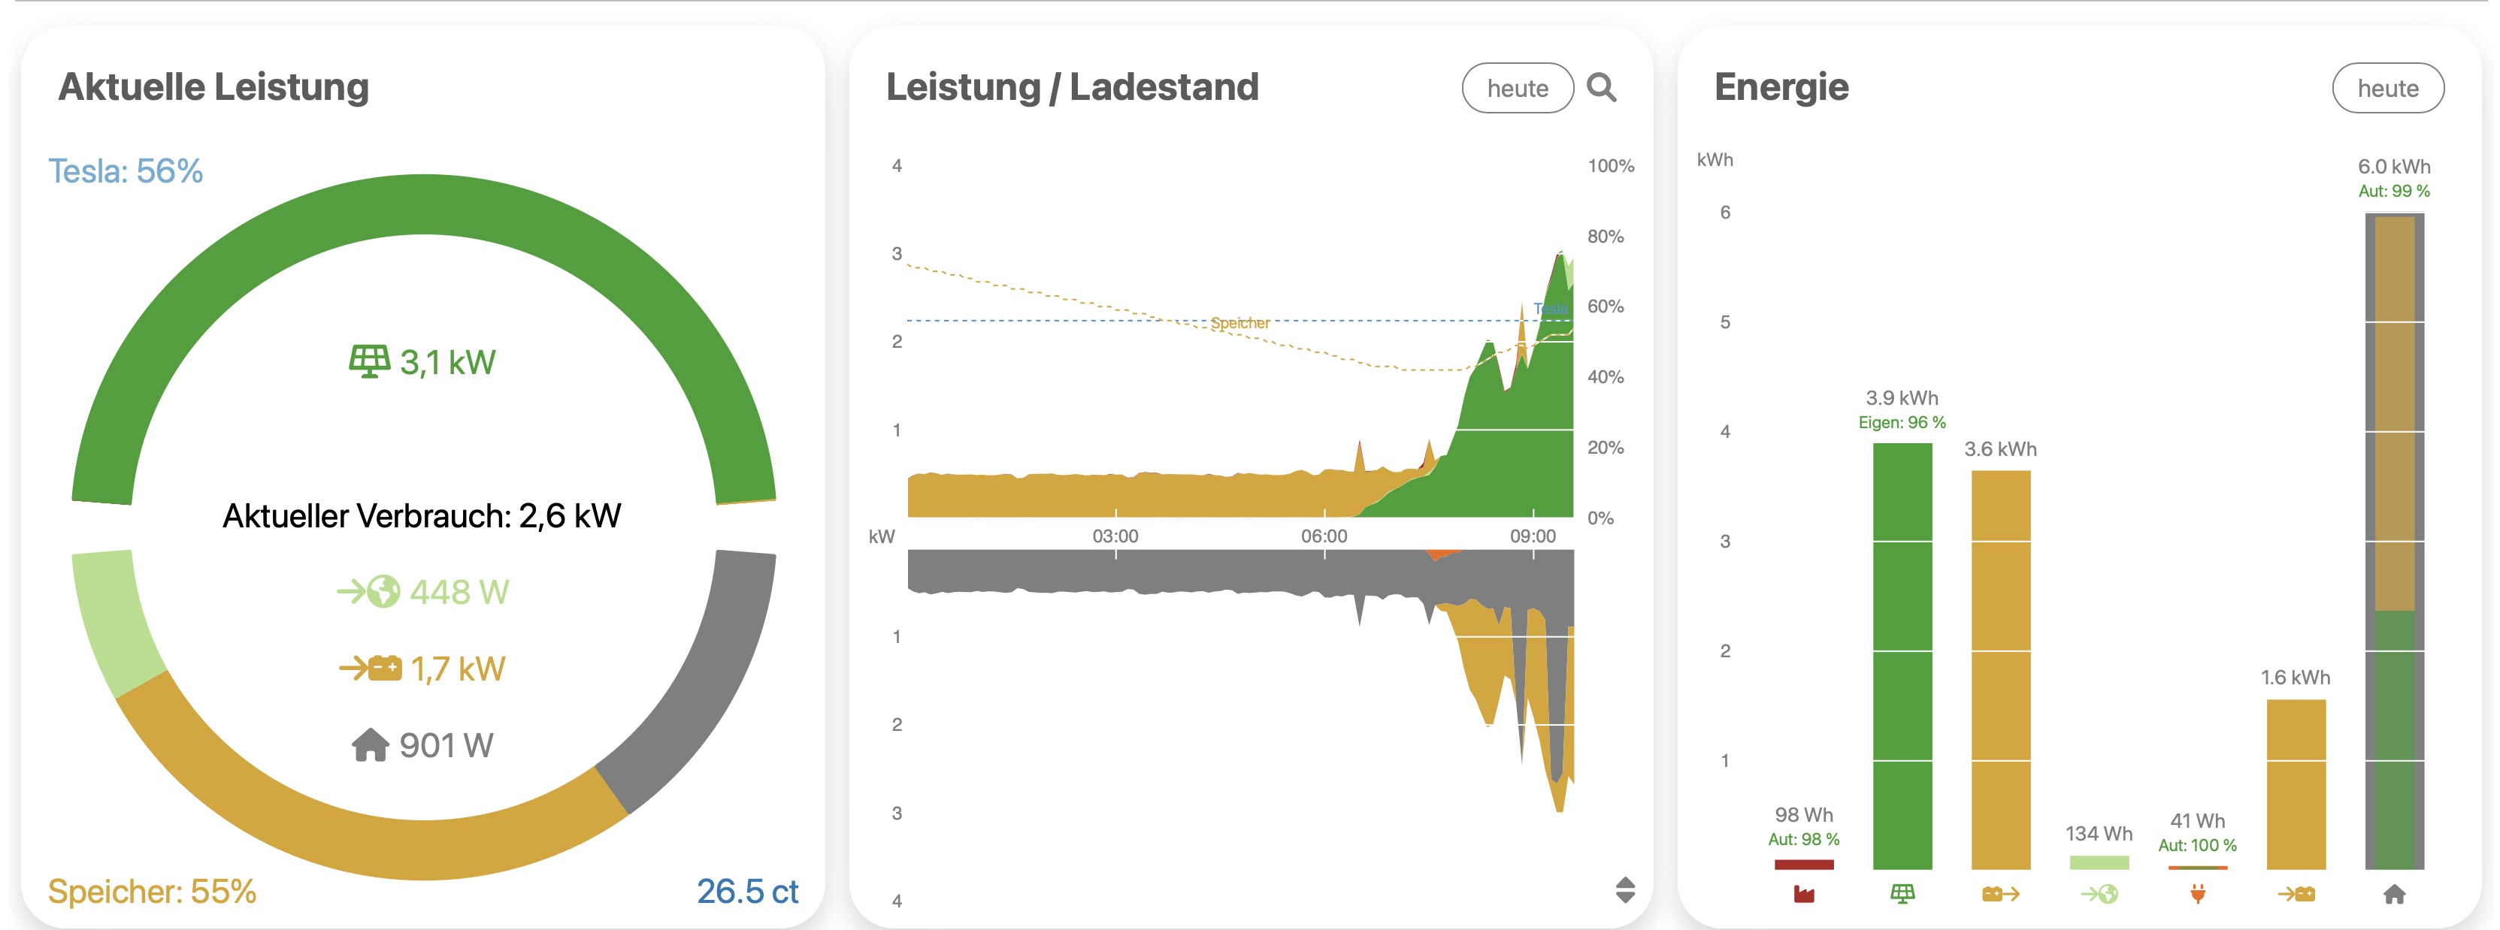This screenshot has width=2500, height=930.
Task: Click the magnifier zoom icon in Leistung panel
Action: (1601, 88)
